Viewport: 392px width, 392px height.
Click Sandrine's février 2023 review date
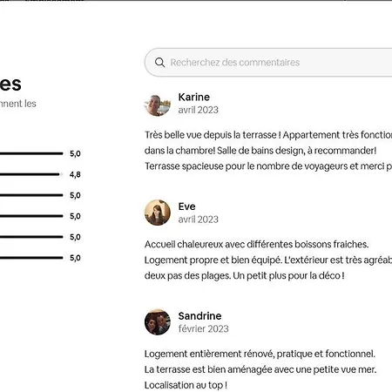tap(203, 329)
